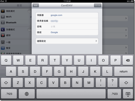
Task: Focus the password (密碼) field
Action: point(67,27)
